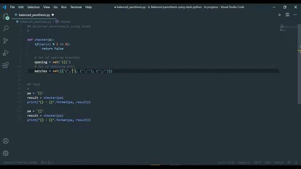Viewport: 301px width, 169px height.
Task: Open the Accounts menu icon
Action: (6, 141)
